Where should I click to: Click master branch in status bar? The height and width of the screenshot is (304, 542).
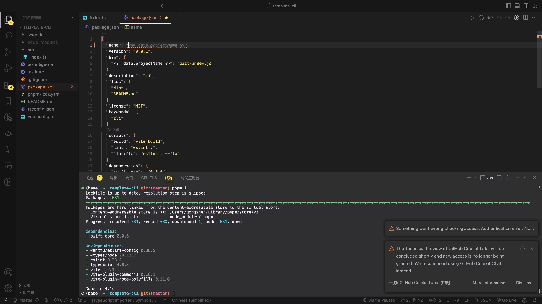[x=23, y=300]
